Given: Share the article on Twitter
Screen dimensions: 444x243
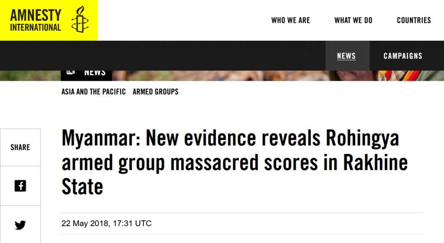Looking at the screenshot, I should click(20, 225).
